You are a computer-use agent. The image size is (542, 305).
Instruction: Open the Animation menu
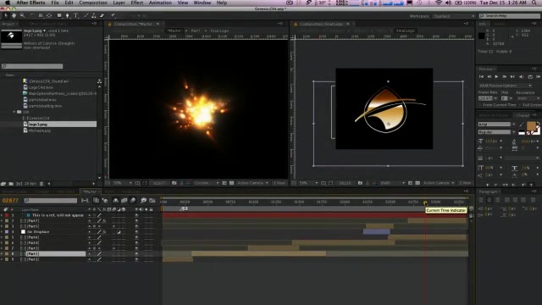pyautogui.click(x=160, y=3)
